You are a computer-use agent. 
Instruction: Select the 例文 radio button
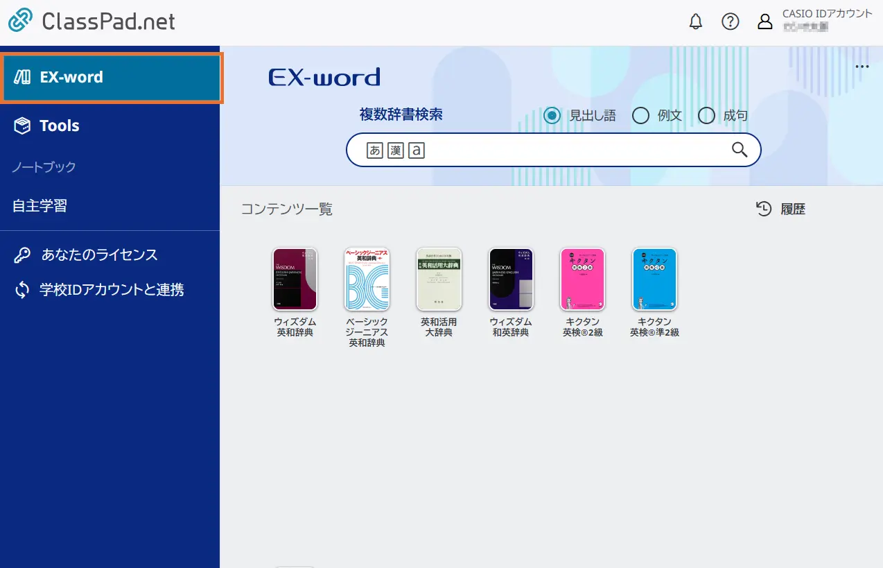[x=640, y=116]
